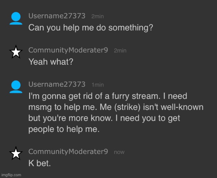Click 'people to help me.' final line
The height and width of the screenshot is (178, 217).
64,129
